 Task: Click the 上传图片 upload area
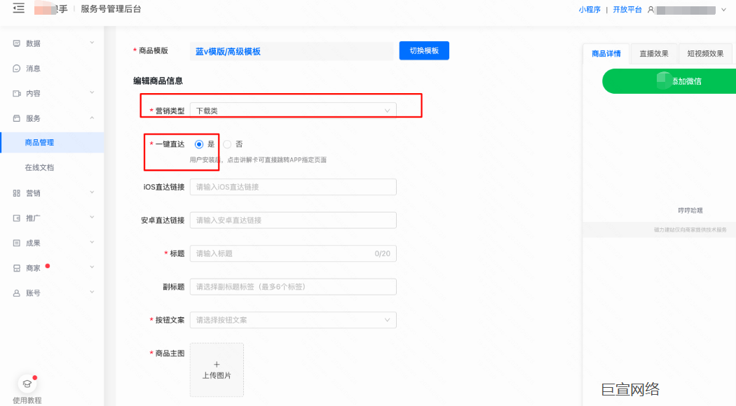[x=217, y=370]
